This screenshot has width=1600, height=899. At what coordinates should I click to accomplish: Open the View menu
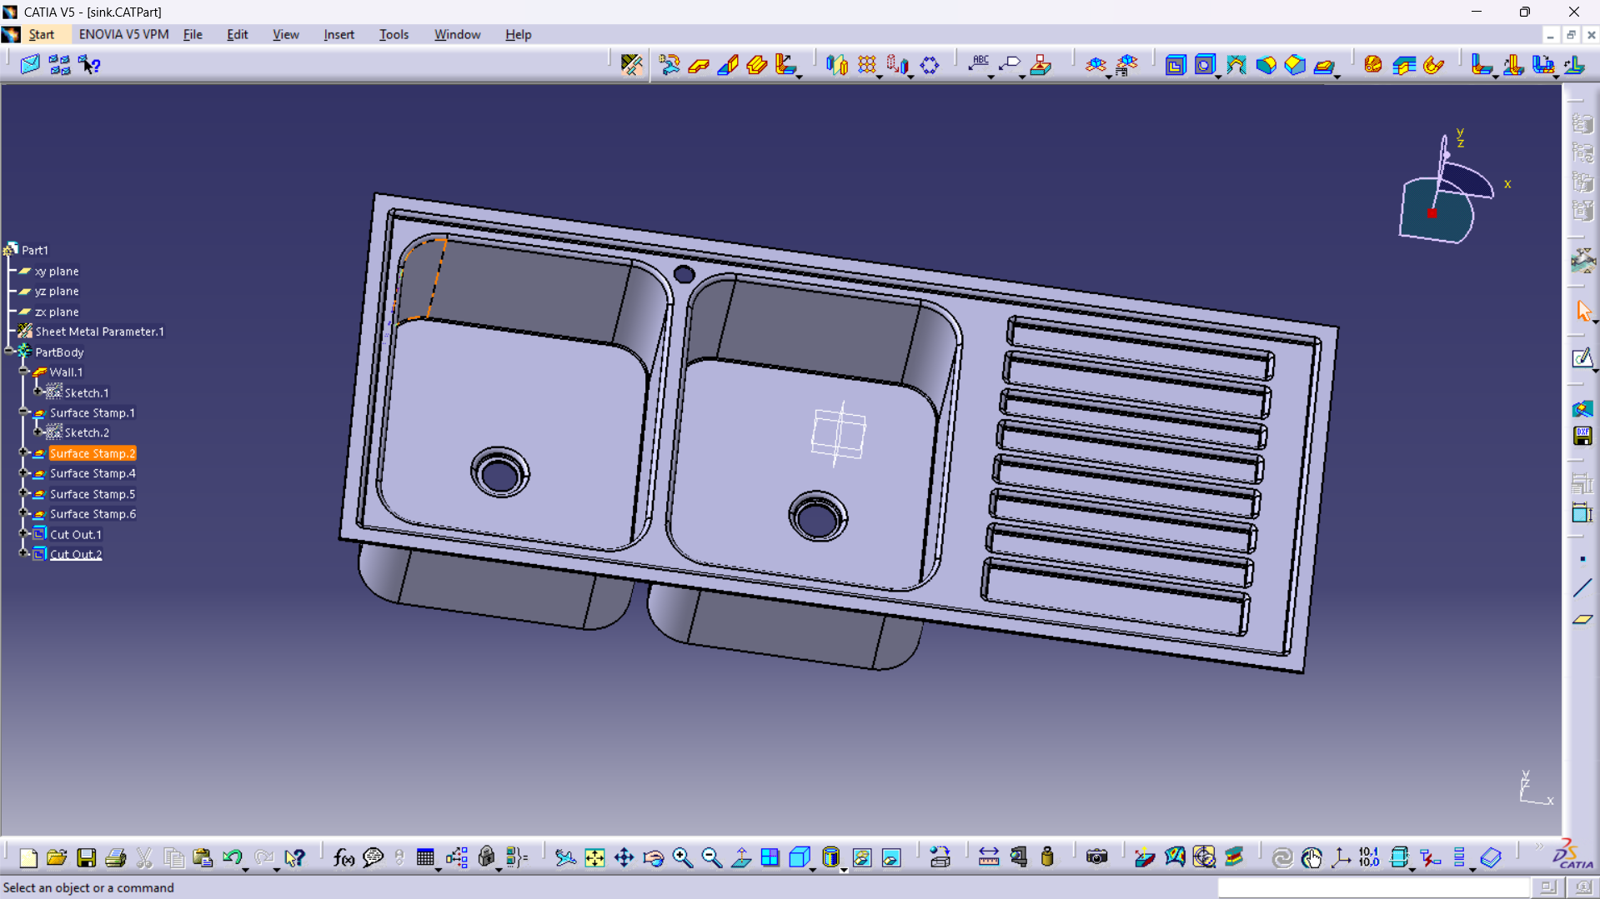(x=285, y=34)
